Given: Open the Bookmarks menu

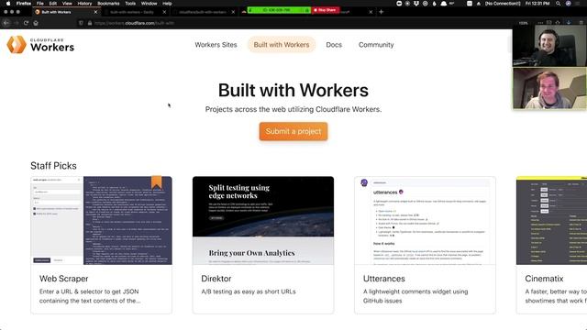Looking at the screenshot, I should [x=108, y=4].
